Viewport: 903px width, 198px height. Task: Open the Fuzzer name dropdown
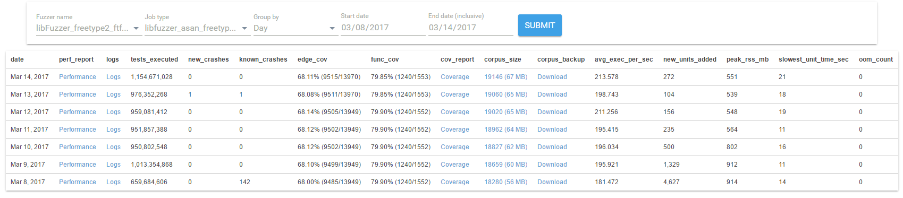(x=88, y=28)
